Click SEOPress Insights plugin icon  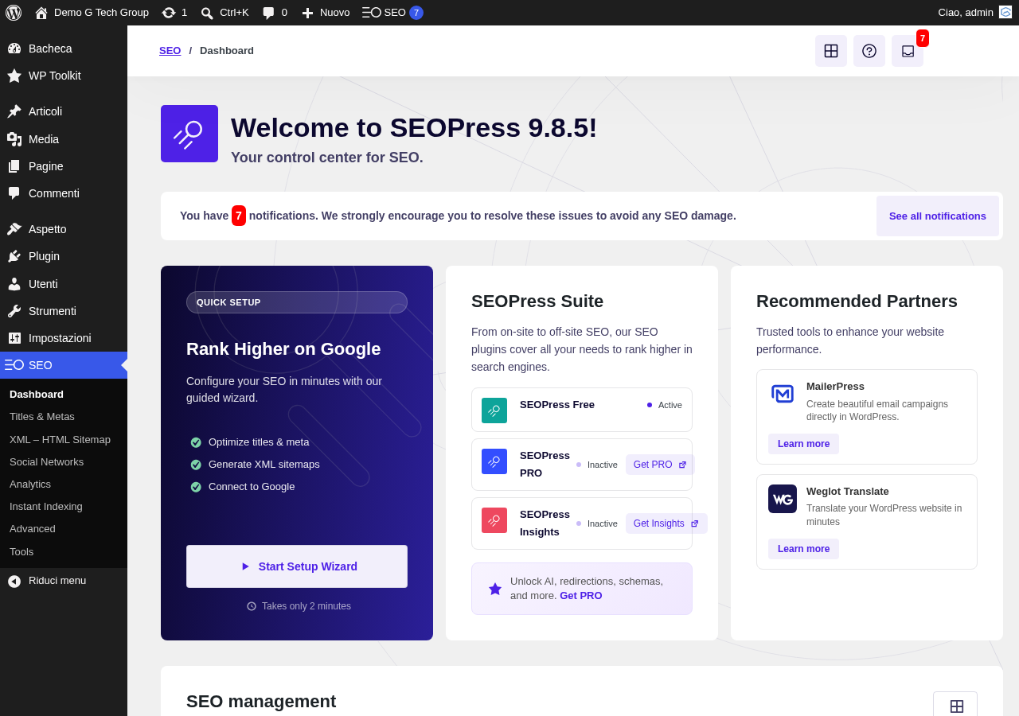click(x=494, y=520)
